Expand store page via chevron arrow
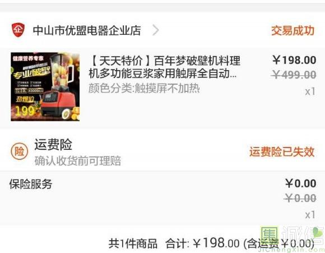The height and width of the screenshot is (253, 325). point(156,30)
